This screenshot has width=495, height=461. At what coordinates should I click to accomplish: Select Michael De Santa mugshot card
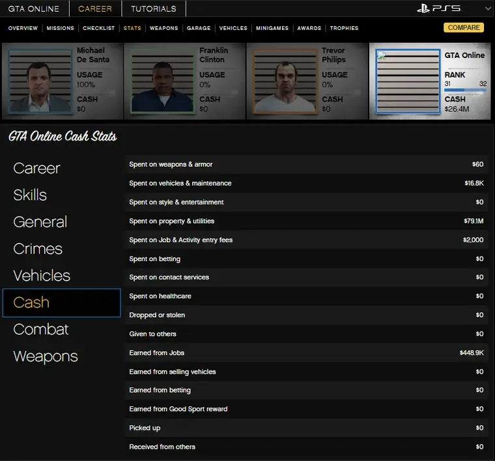pos(62,81)
